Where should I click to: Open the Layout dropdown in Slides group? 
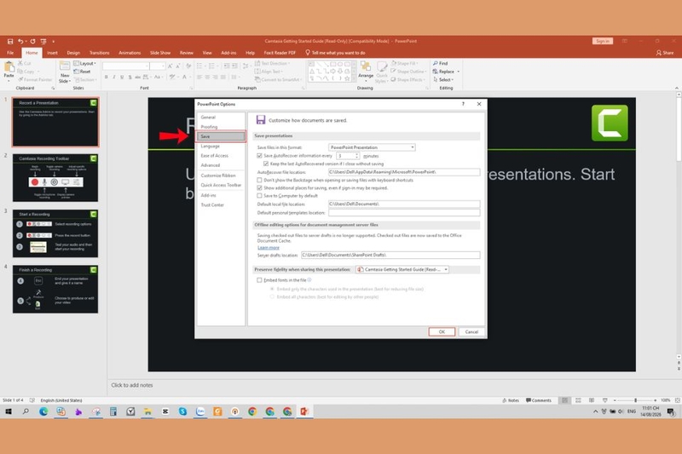coord(84,63)
